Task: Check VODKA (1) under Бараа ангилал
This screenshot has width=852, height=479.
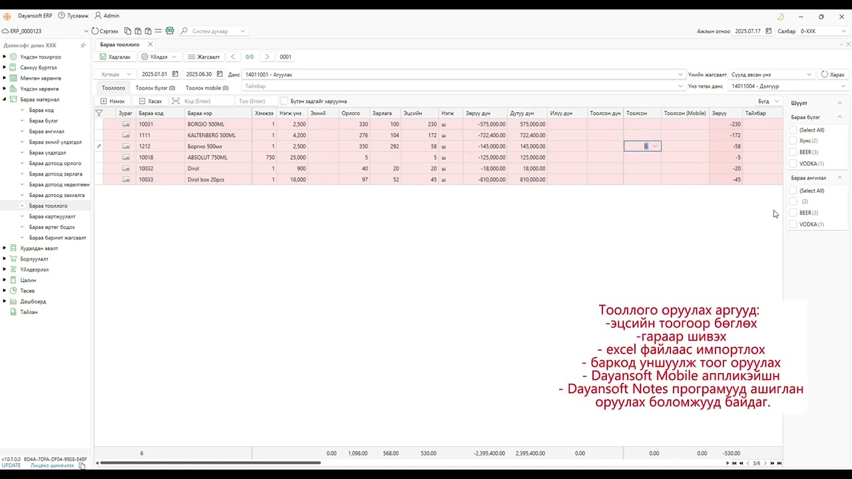Action: (x=793, y=224)
